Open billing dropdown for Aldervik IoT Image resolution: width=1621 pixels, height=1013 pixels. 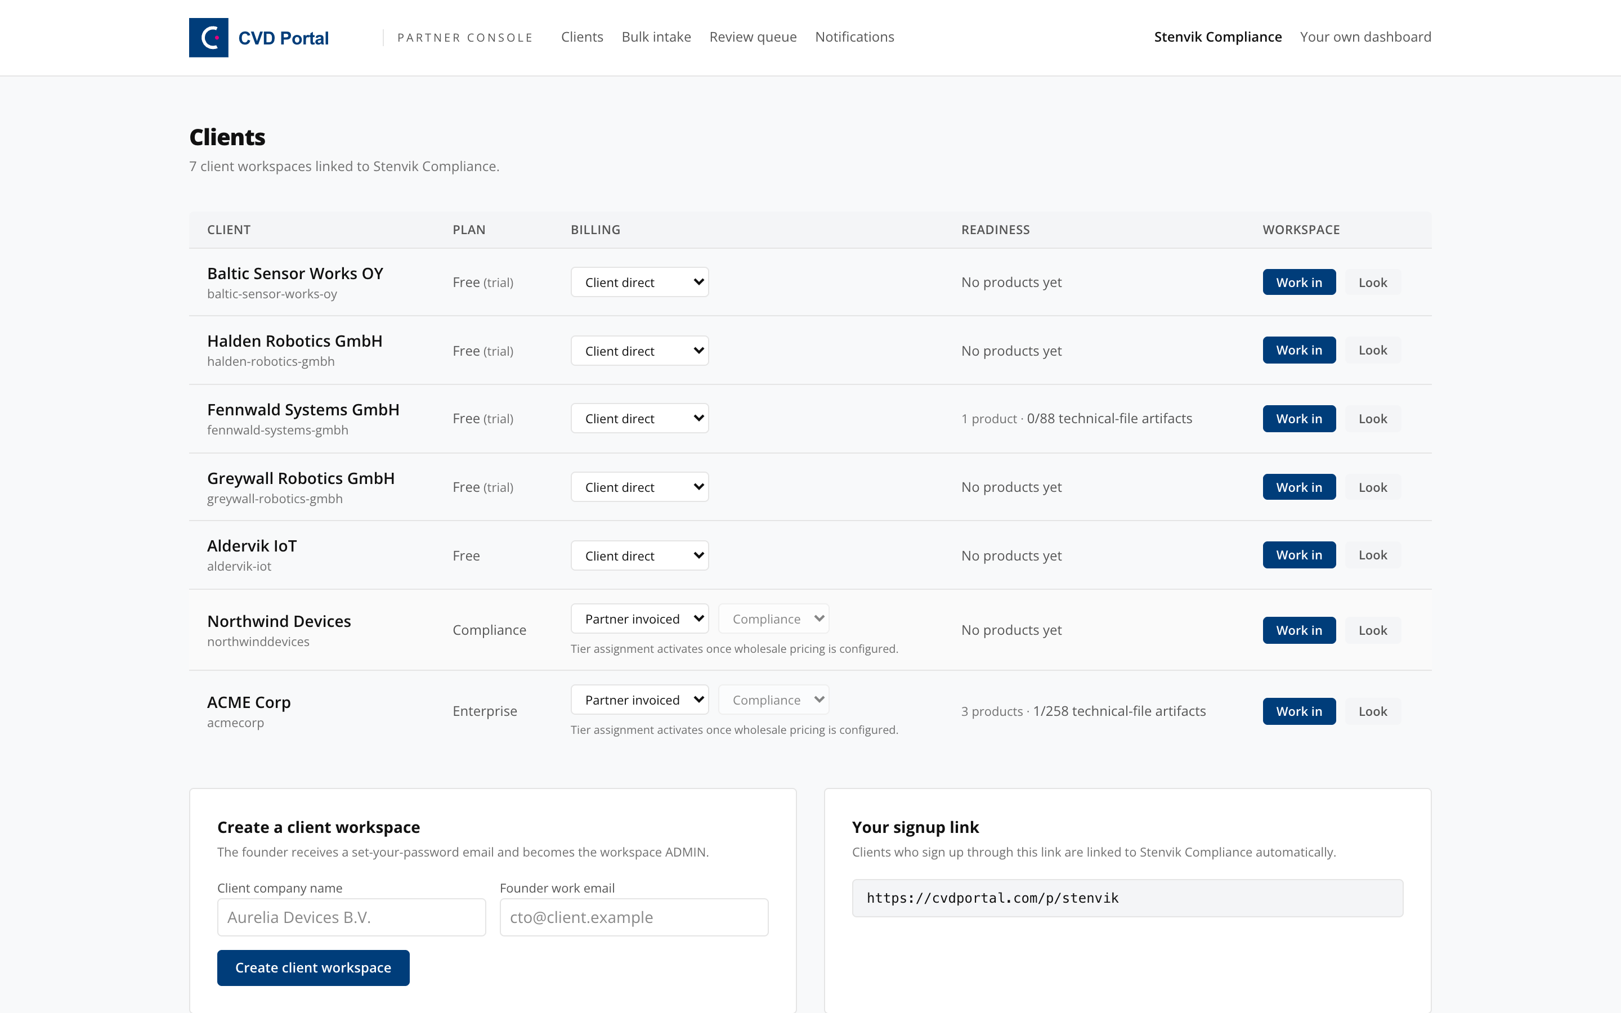(640, 555)
